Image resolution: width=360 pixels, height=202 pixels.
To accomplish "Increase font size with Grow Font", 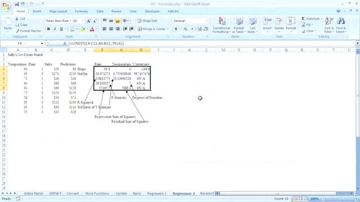I will click(x=88, y=21).
